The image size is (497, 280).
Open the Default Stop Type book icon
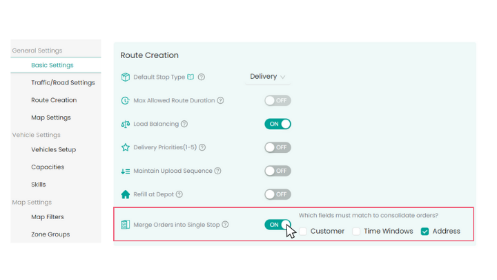[x=191, y=77]
